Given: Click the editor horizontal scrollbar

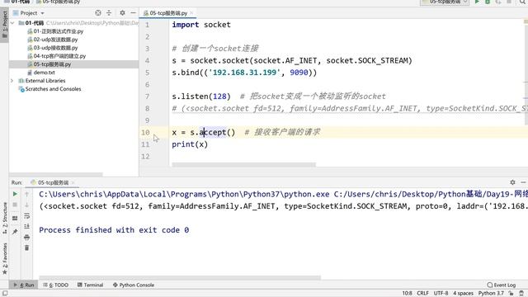Looking at the screenshot, I should (x=244, y=165).
